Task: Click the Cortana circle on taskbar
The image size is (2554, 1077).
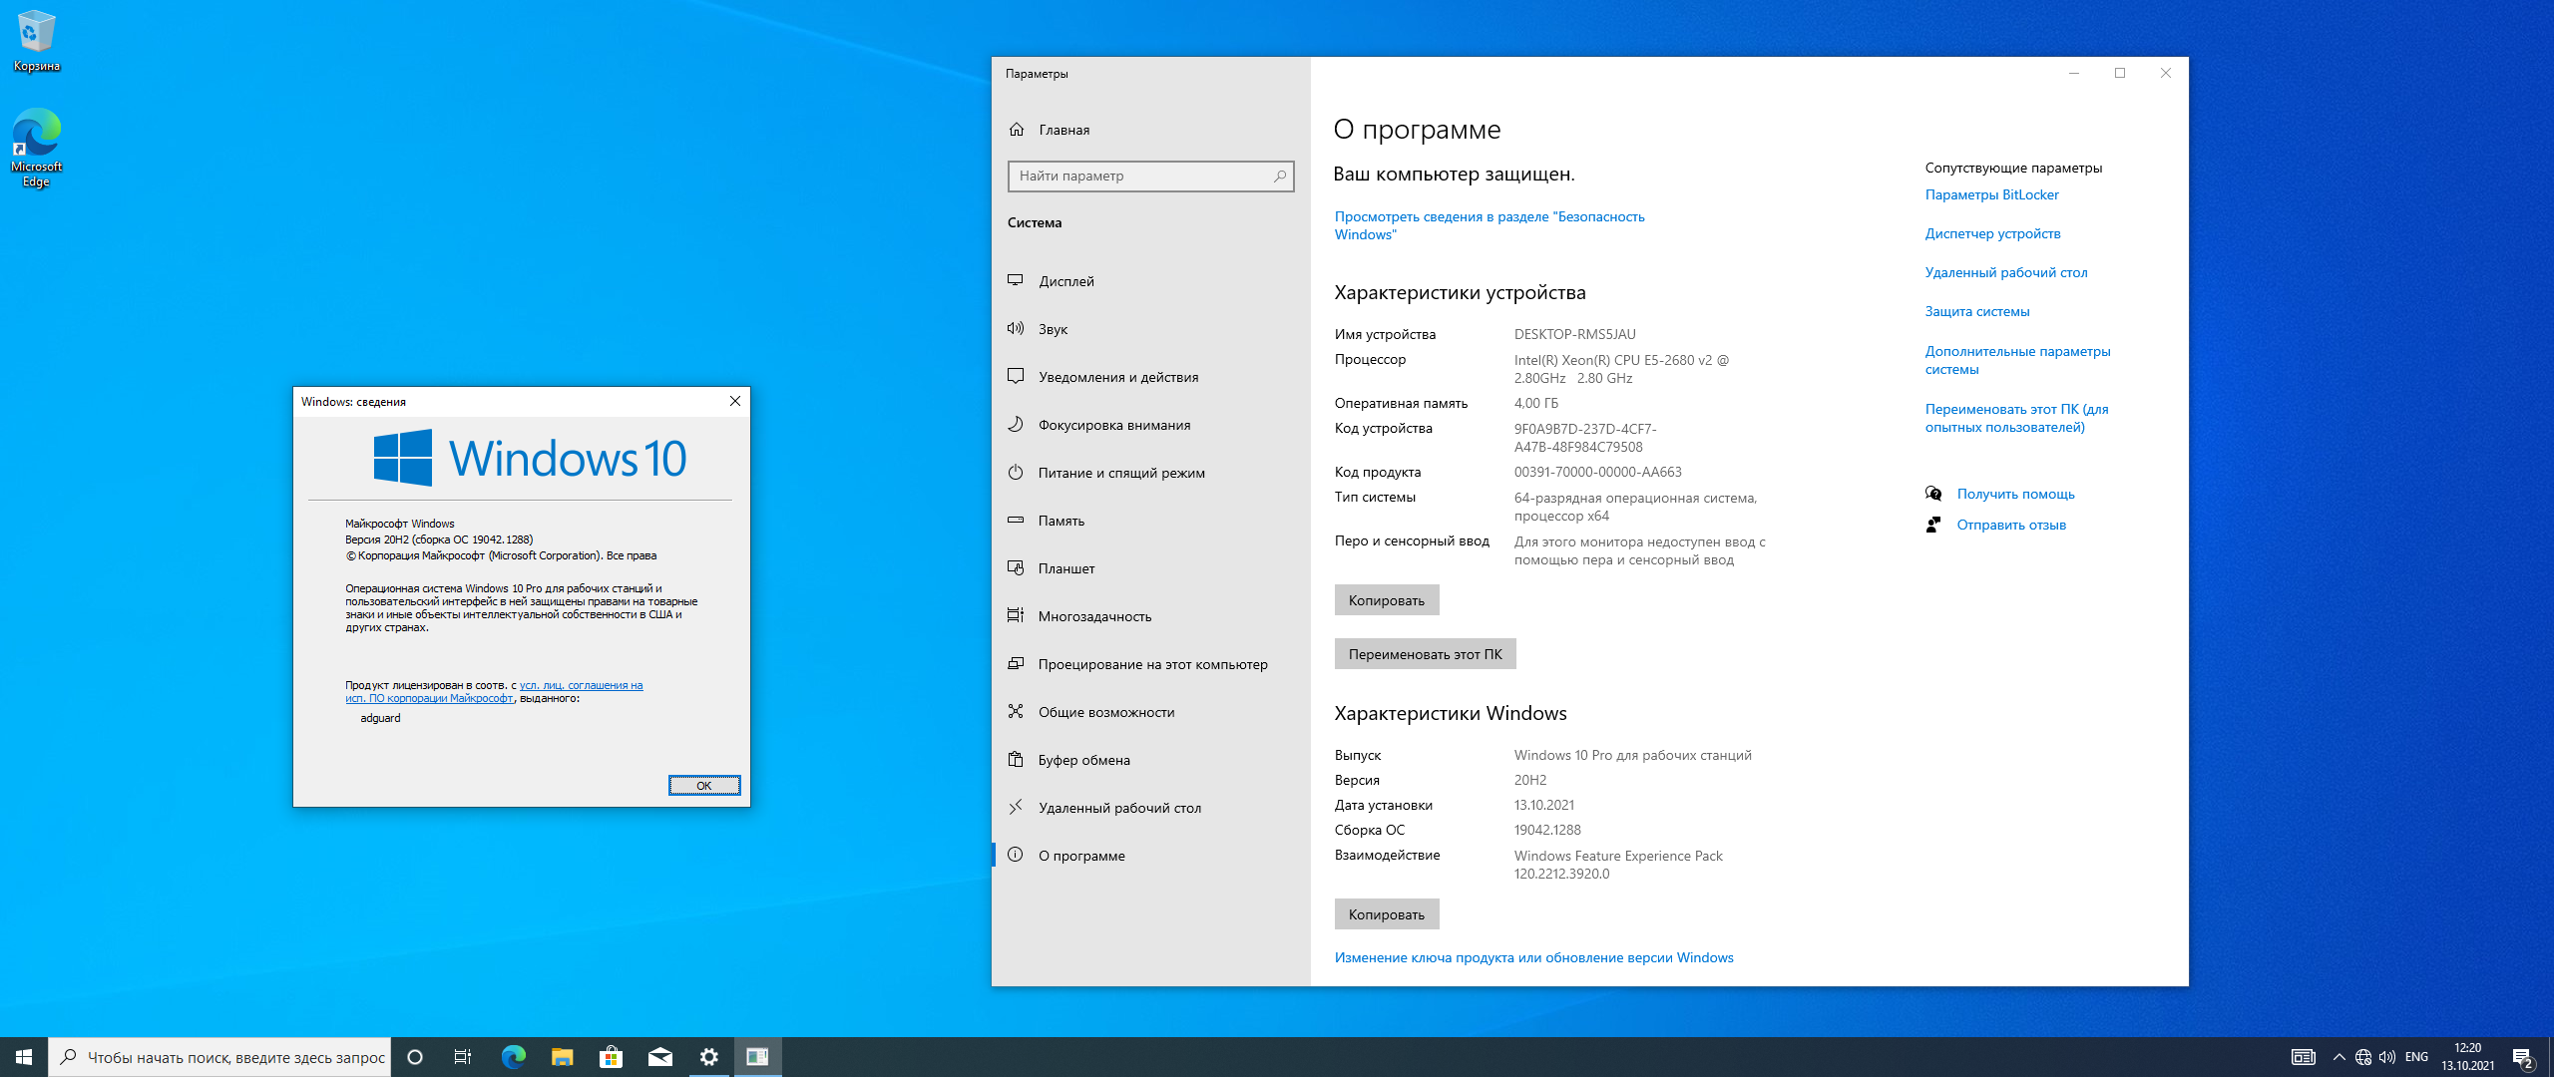Action: click(x=415, y=1057)
